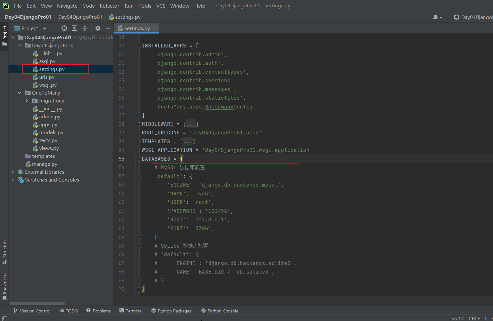Open the Help menu
493x321 pixels.
tap(200, 6)
